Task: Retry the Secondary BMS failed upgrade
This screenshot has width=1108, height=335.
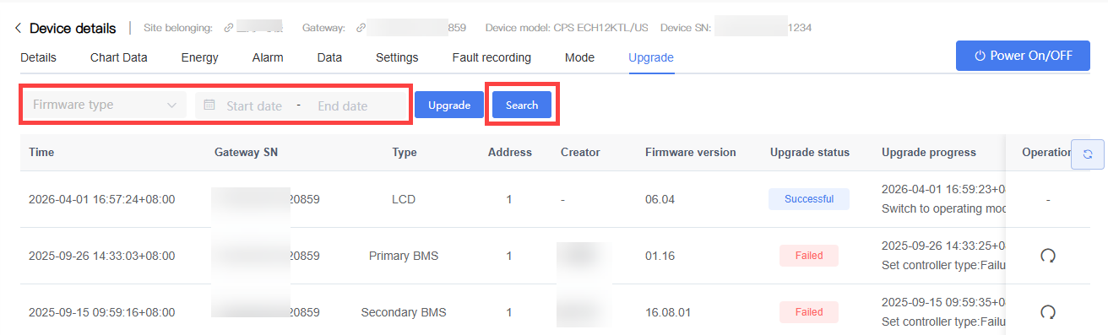Action: click(1048, 312)
